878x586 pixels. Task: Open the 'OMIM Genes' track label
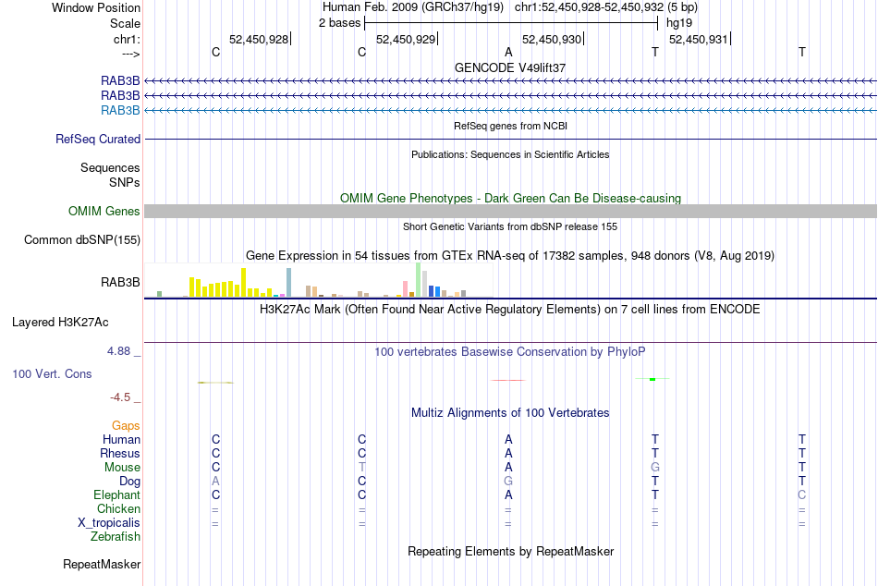pyautogui.click(x=104, y=212)
